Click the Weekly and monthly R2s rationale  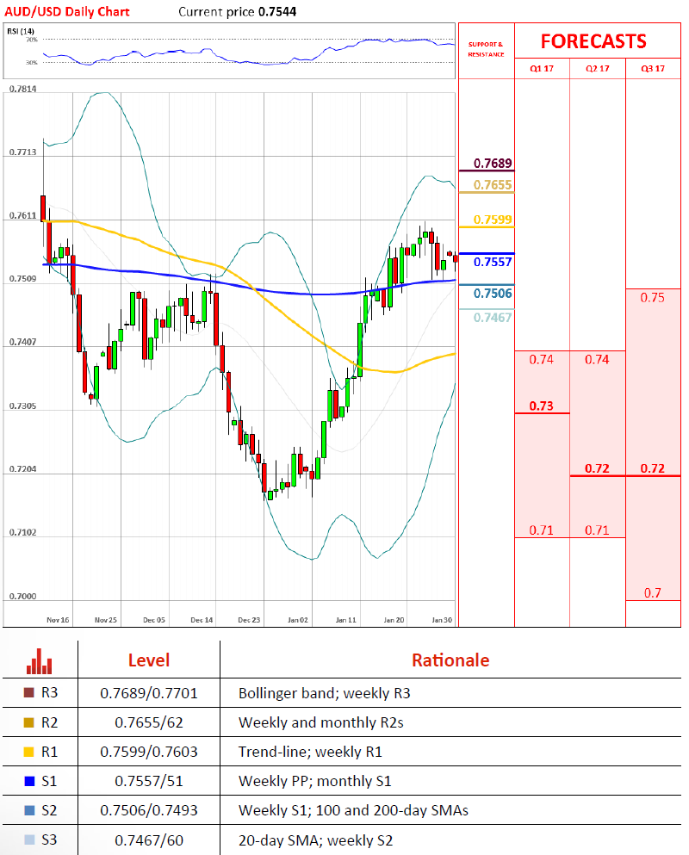320,722
